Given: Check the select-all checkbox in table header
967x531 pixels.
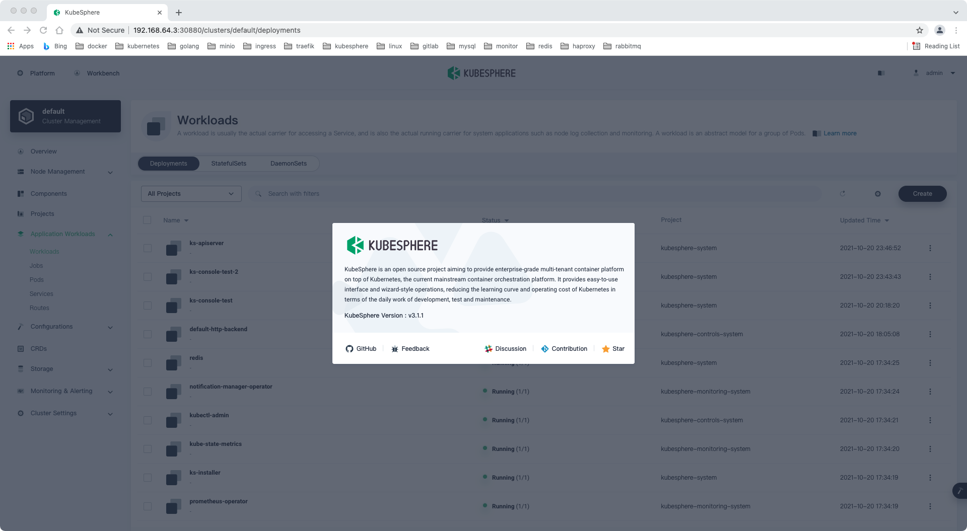Looking at the screenshot, I should [147, 220].
